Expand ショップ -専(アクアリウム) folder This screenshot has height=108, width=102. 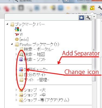pyautogui.click(x=16, y=100)
